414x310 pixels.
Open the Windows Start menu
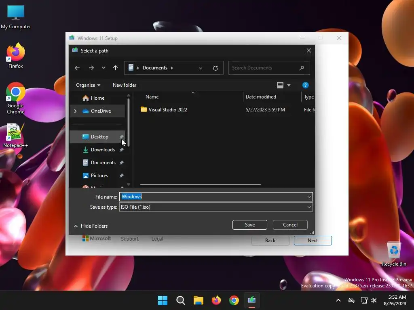pos(163,300)
